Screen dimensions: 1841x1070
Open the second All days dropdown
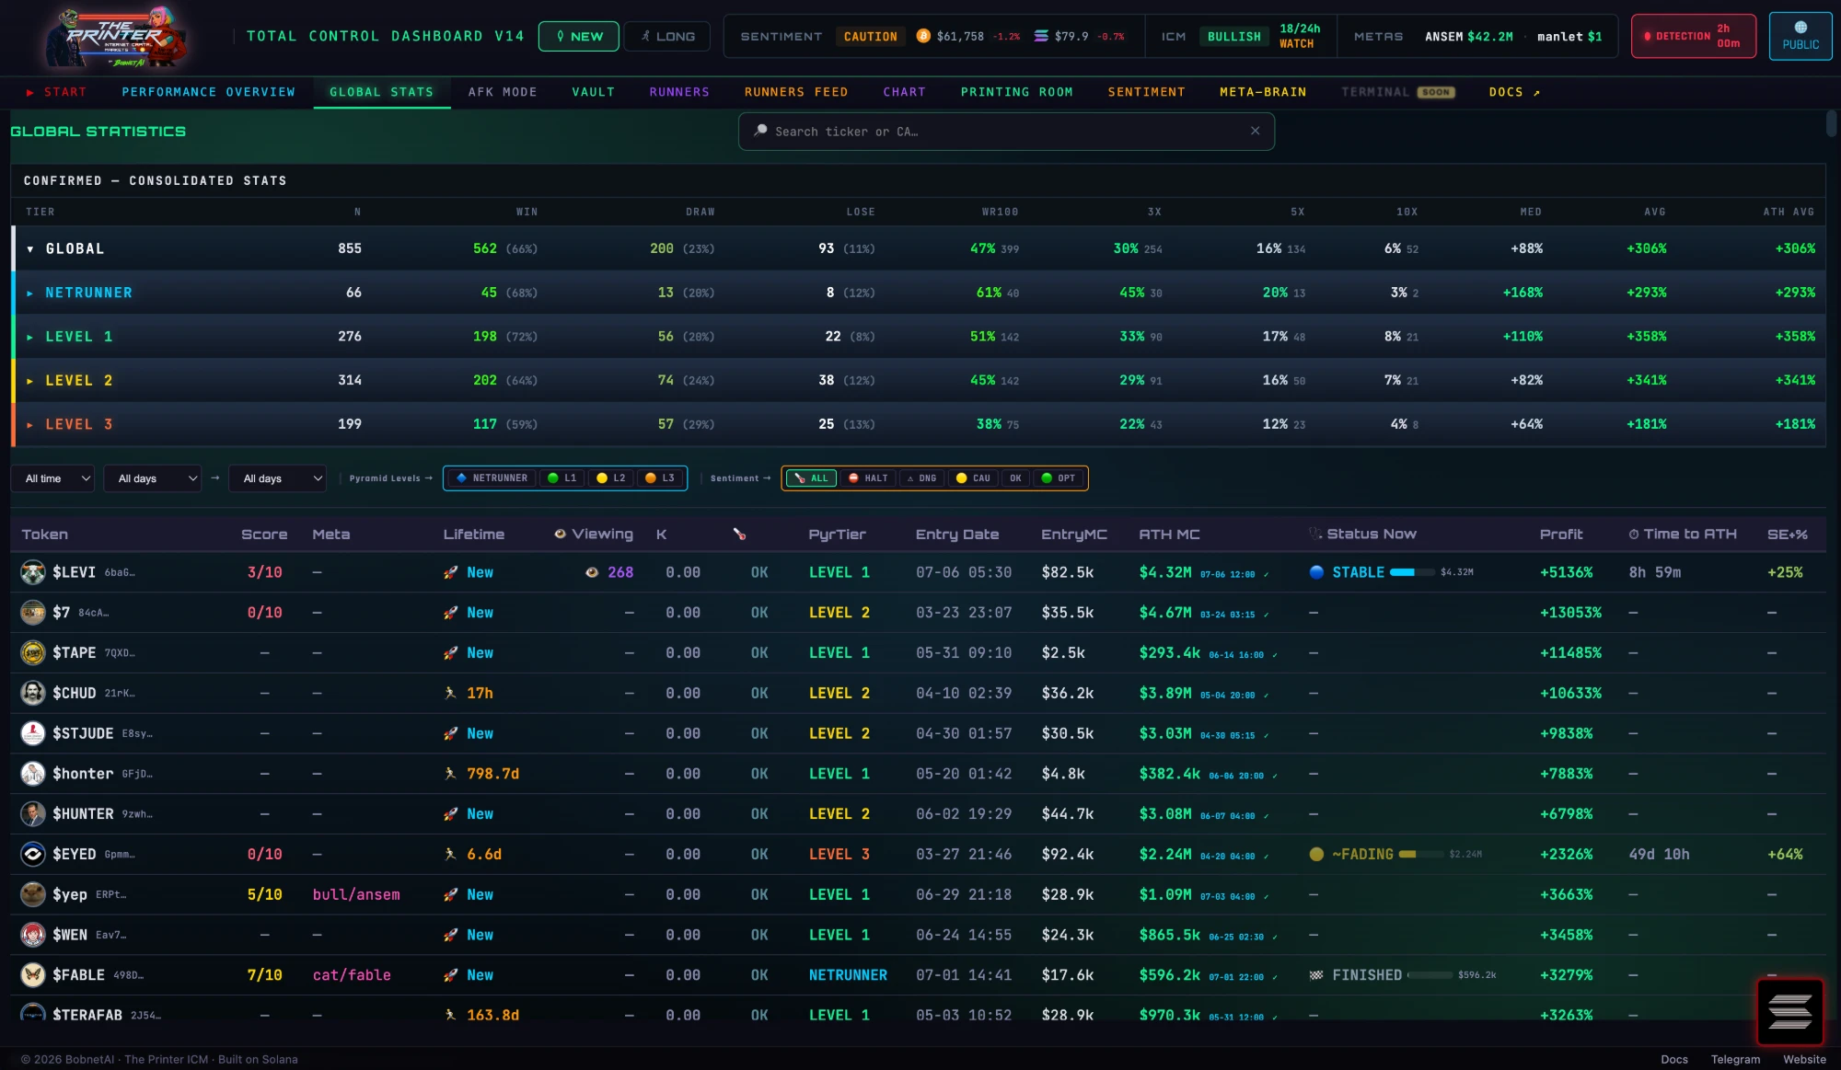pos(278,478)
